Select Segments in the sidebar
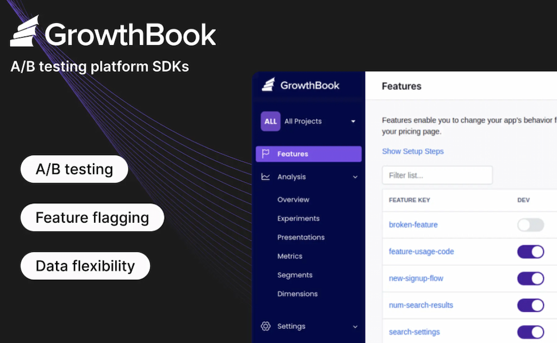The width and height of the screenshot is (557, 343). [294, 275]
